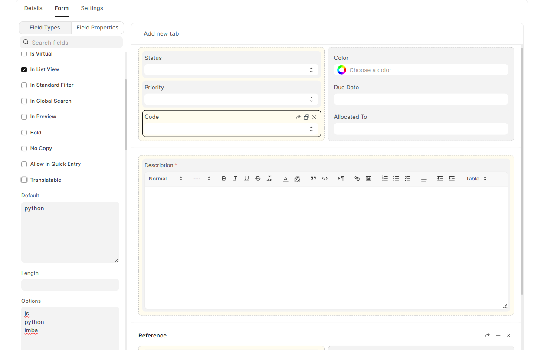The image size is (541, 350).
Task: Duplicate the Code field
Action: coord(306,117)
